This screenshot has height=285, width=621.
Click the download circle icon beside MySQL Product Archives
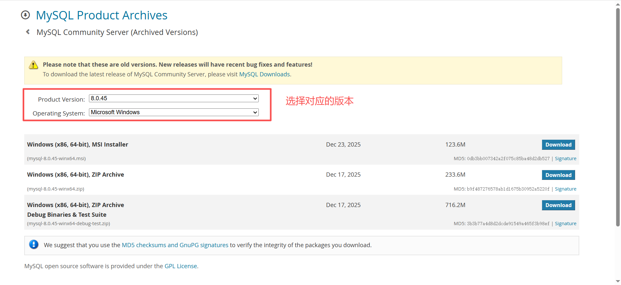(25, 15)
